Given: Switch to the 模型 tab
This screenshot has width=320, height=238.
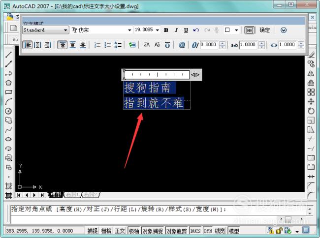Looking at the screenshot, I should click(x=56, y=195).
